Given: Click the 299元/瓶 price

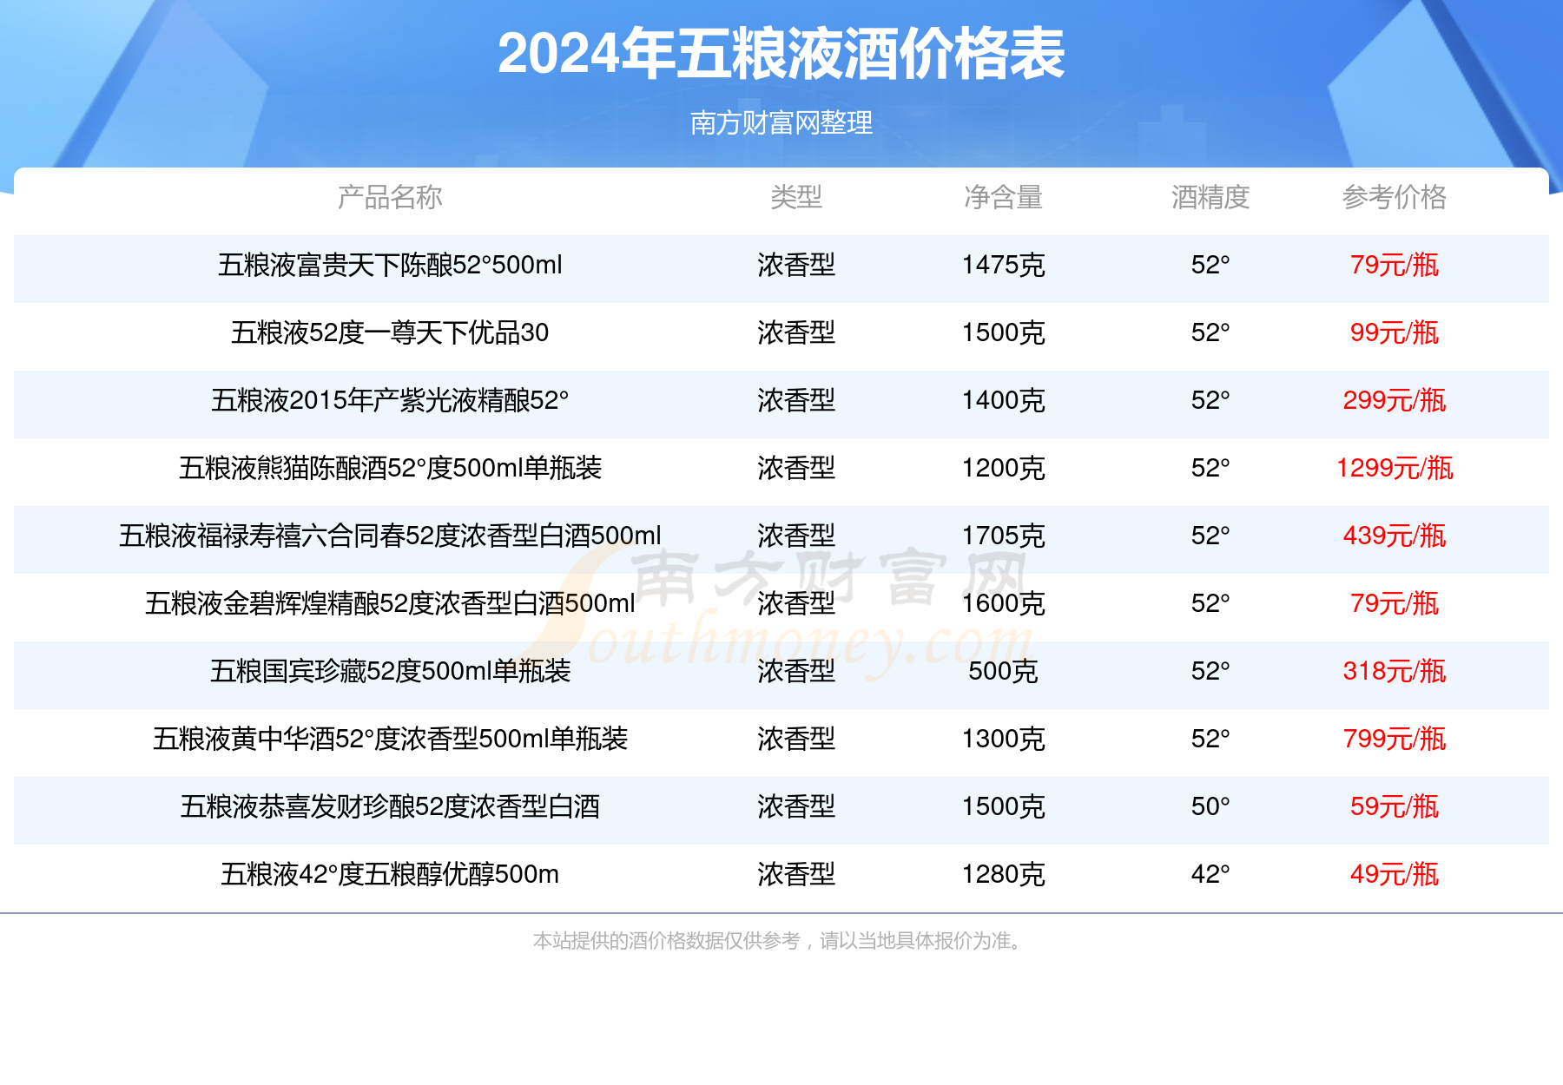Looking at the screenshot, I should point(1395,401).
